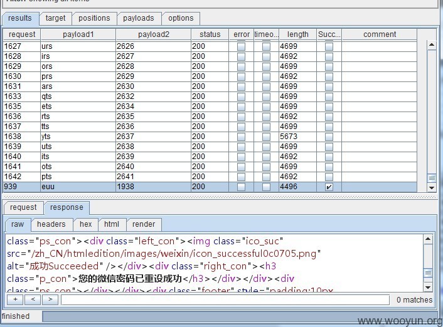This screenshot has width=443, height=327.
Task: Toggle the timeout checkbox for request 939
Action: [x=266, y=187]
